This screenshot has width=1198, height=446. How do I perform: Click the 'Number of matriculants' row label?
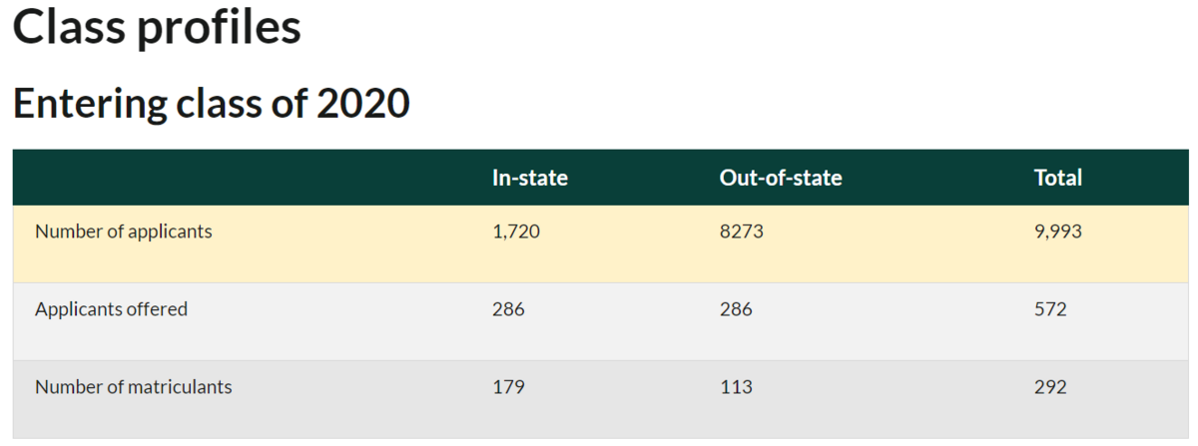[x=133, y=387]
